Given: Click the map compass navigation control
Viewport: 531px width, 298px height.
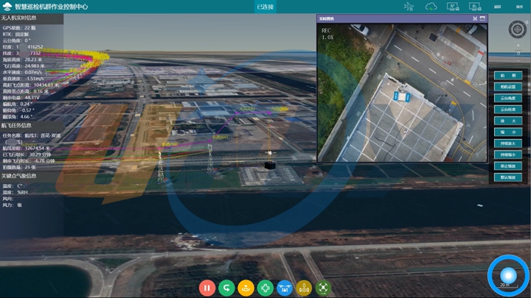Looking at the screenshot, I should pos(518,29).
